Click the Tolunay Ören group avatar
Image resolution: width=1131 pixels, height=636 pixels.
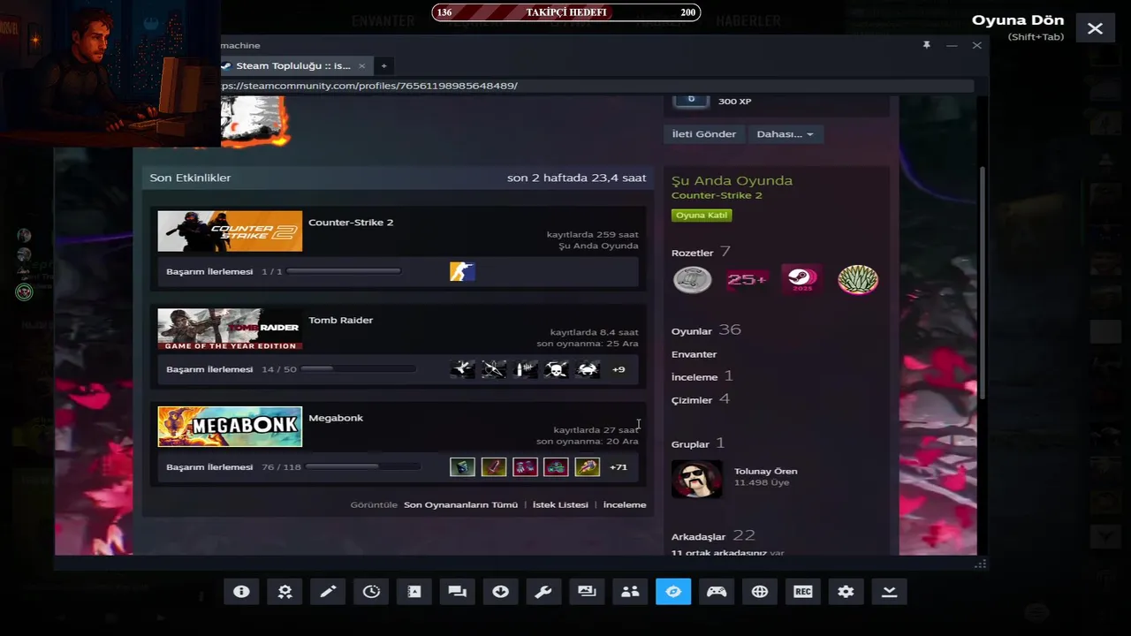pyautogui.click(x=697, y=479)
